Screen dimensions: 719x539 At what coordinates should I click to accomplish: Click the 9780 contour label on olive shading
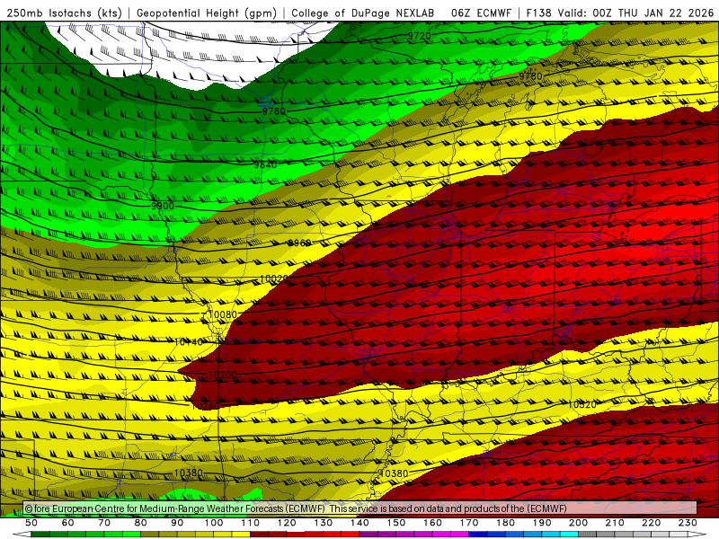pyautogui.click(x=530, y=76)
